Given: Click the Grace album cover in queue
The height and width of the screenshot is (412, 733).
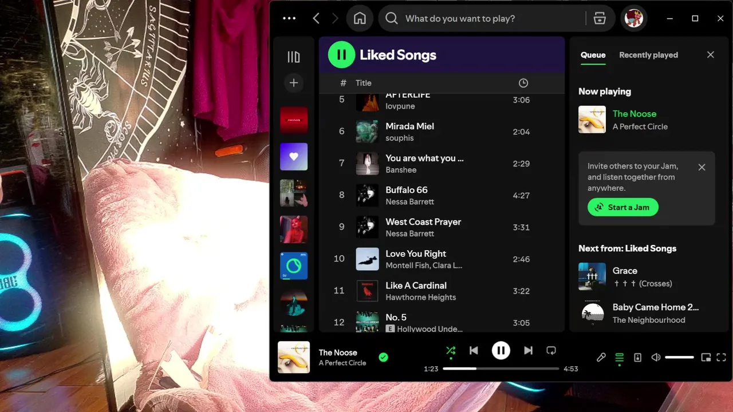Looking at the screenshot, I should [592, 276].
